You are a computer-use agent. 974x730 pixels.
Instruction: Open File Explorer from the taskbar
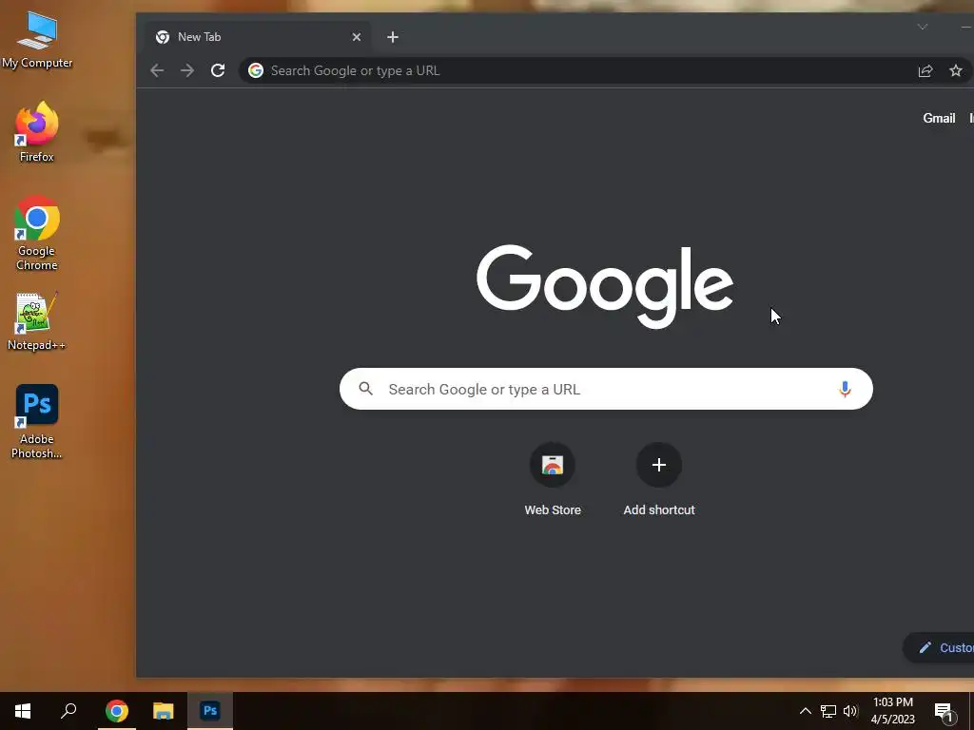click(164, 711)
